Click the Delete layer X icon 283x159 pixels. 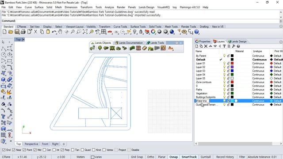(x=206, y=46)
